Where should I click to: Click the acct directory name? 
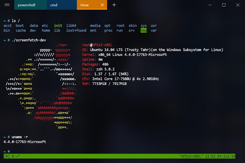(x=8, y=25)
